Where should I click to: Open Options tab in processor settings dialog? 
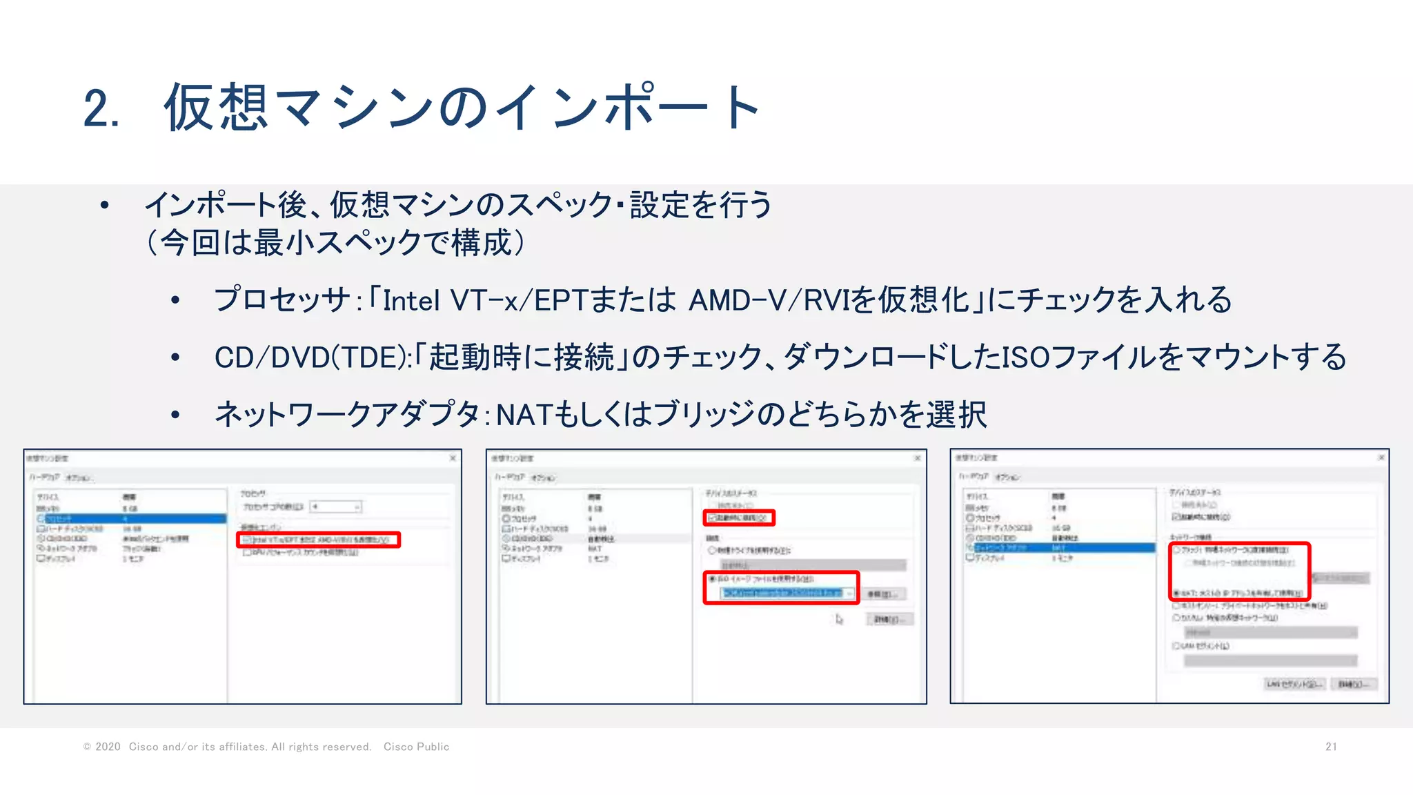[x=79, y=478]
